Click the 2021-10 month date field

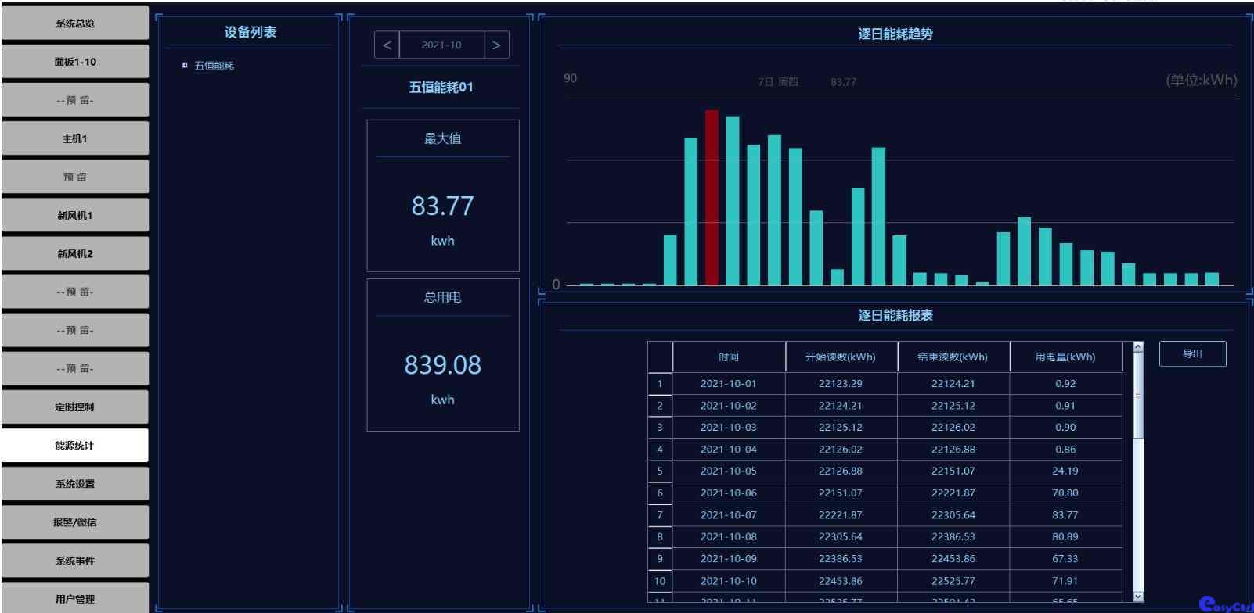(x=441, y=45)
